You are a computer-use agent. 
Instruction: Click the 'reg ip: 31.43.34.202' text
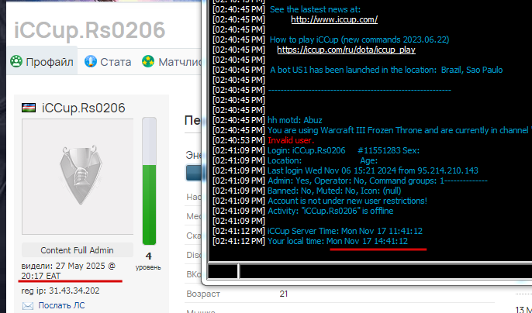tap(60, 291)
